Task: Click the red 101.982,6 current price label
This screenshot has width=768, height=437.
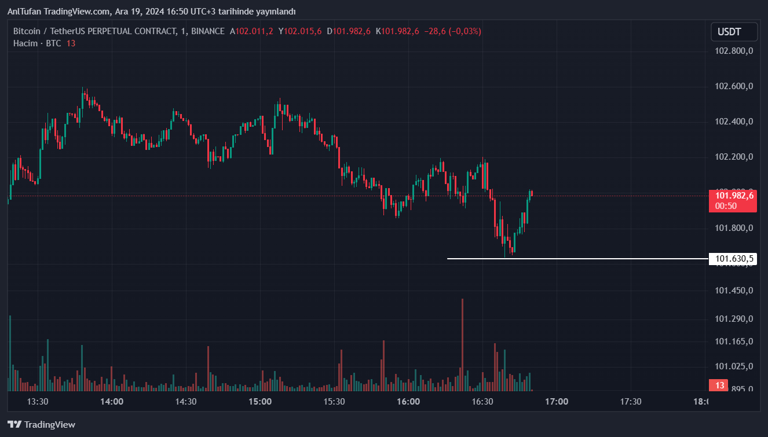Action: point(734,196)
